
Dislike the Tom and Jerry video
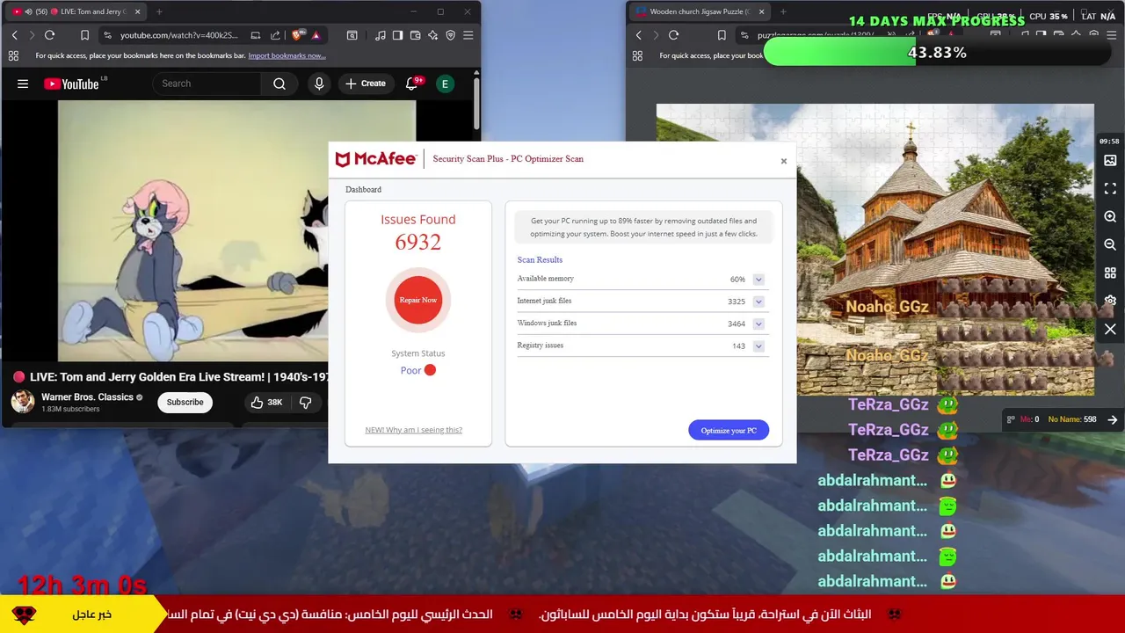point(306,402)
